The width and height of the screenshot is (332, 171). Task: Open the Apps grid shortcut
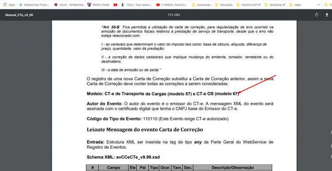(9, 5)
